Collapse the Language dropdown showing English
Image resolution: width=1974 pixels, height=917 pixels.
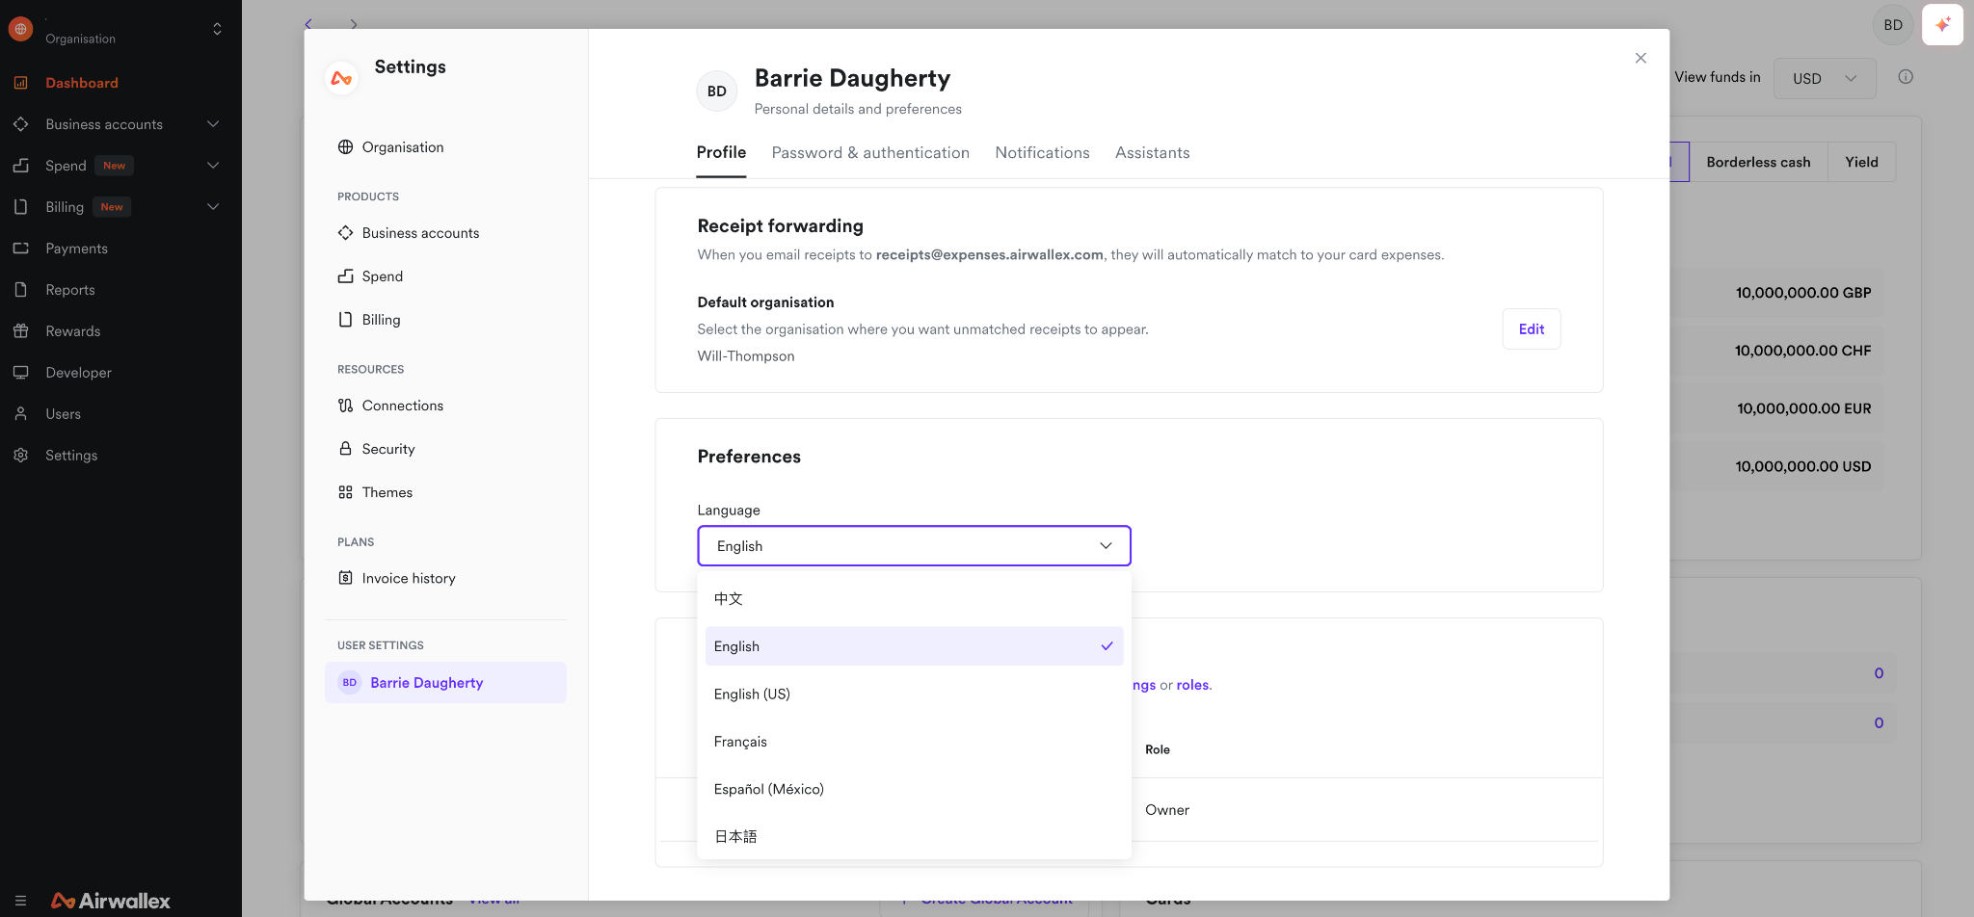[x=914, y=546]
